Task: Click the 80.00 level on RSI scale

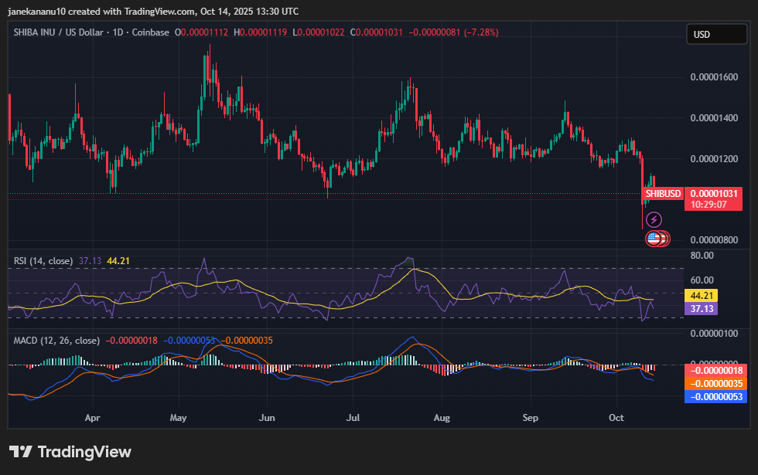Action: tap(702, 255)
